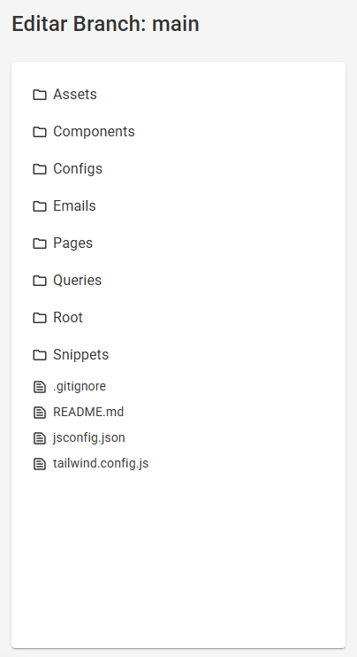Open the README.md file
357x657 pixels.
88,412
